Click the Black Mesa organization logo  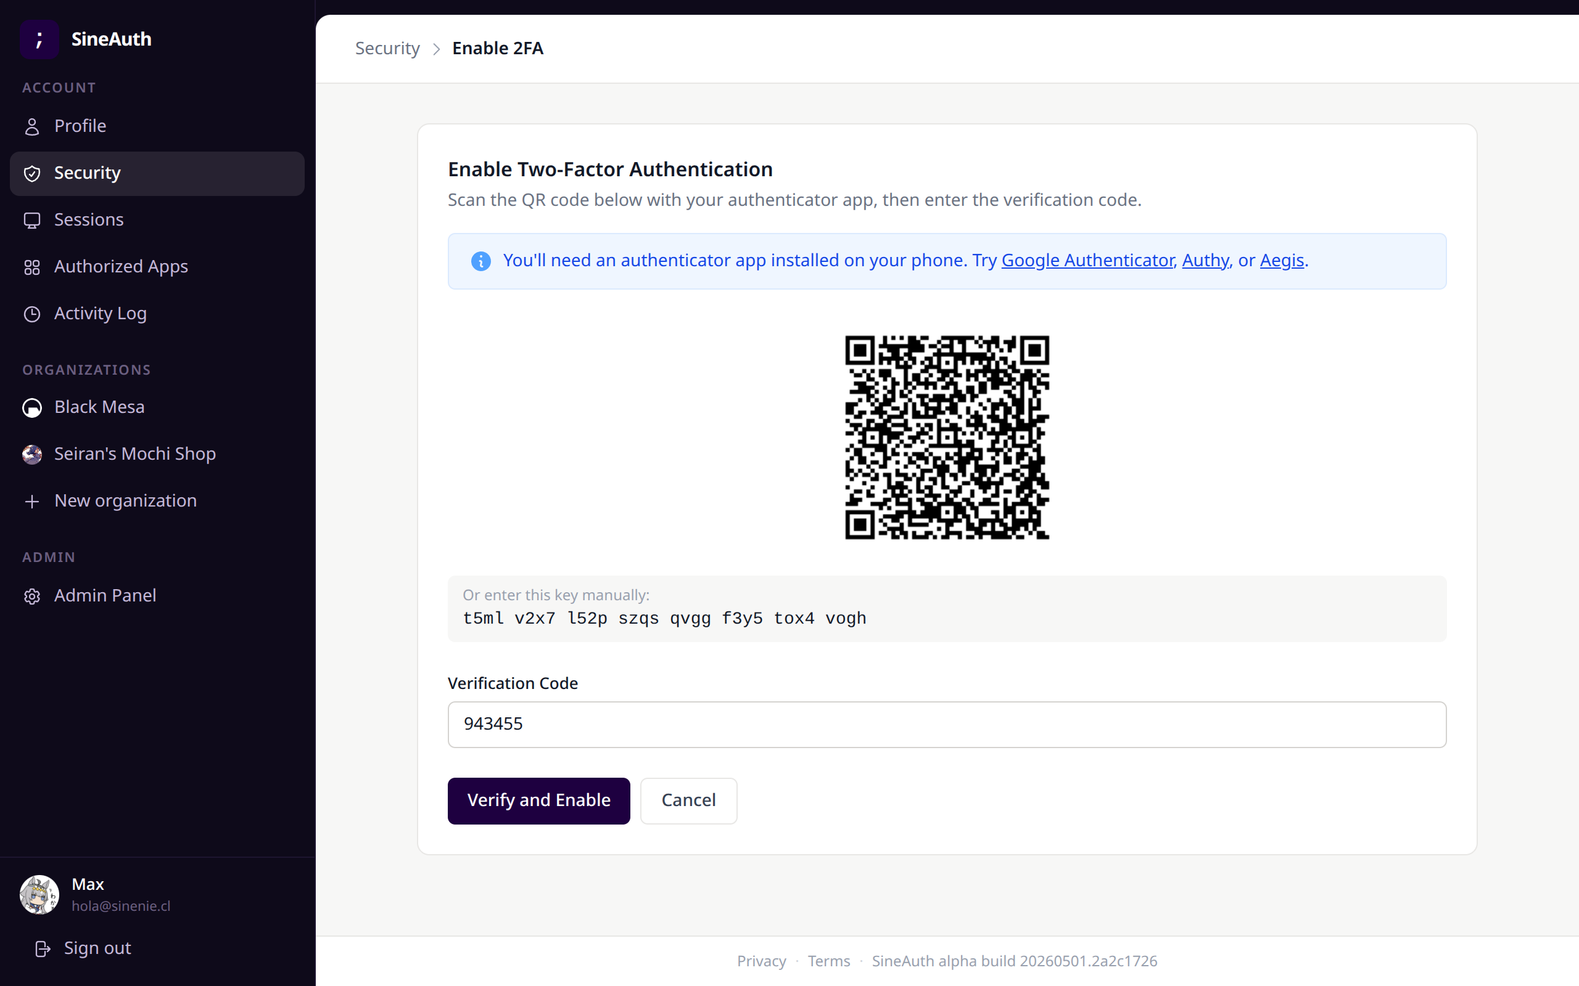(32, 407)
